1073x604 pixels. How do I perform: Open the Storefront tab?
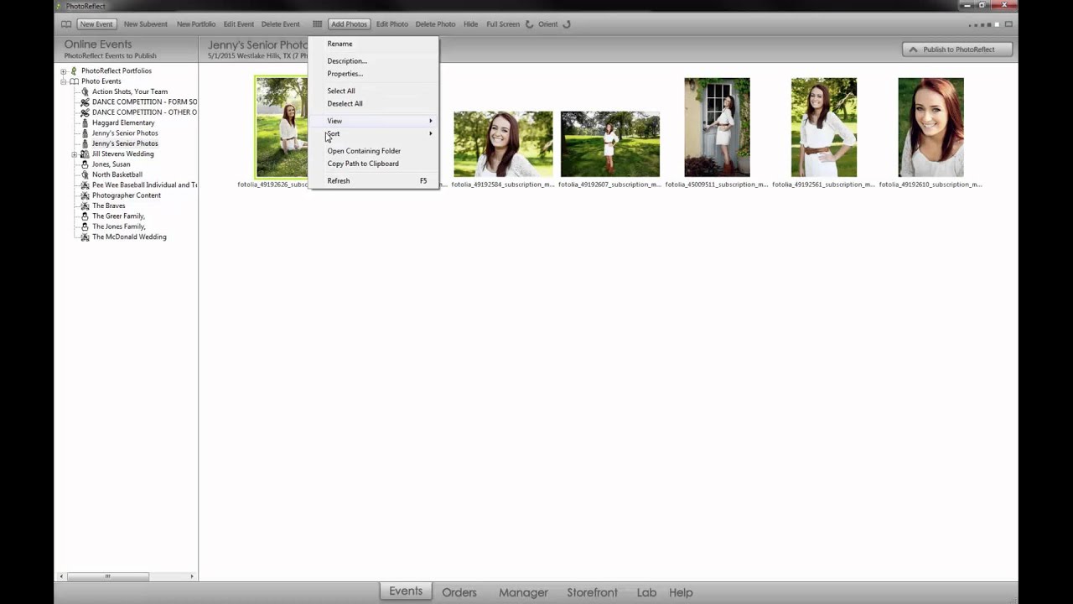592,592
